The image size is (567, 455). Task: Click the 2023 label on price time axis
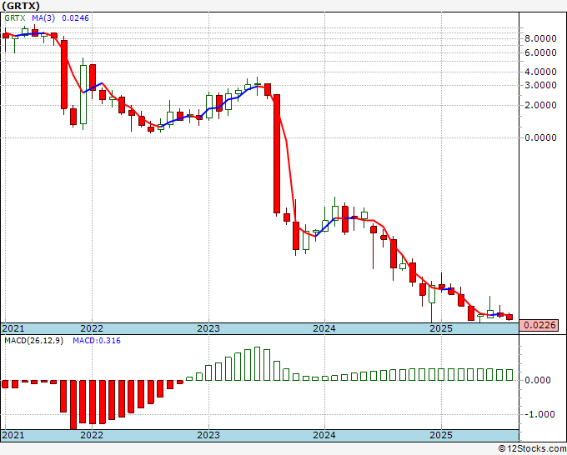(x=208, y=328)
